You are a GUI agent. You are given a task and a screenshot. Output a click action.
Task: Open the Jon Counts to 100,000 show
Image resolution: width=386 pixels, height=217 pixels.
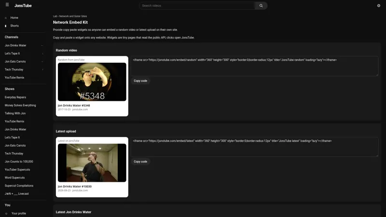19,162
